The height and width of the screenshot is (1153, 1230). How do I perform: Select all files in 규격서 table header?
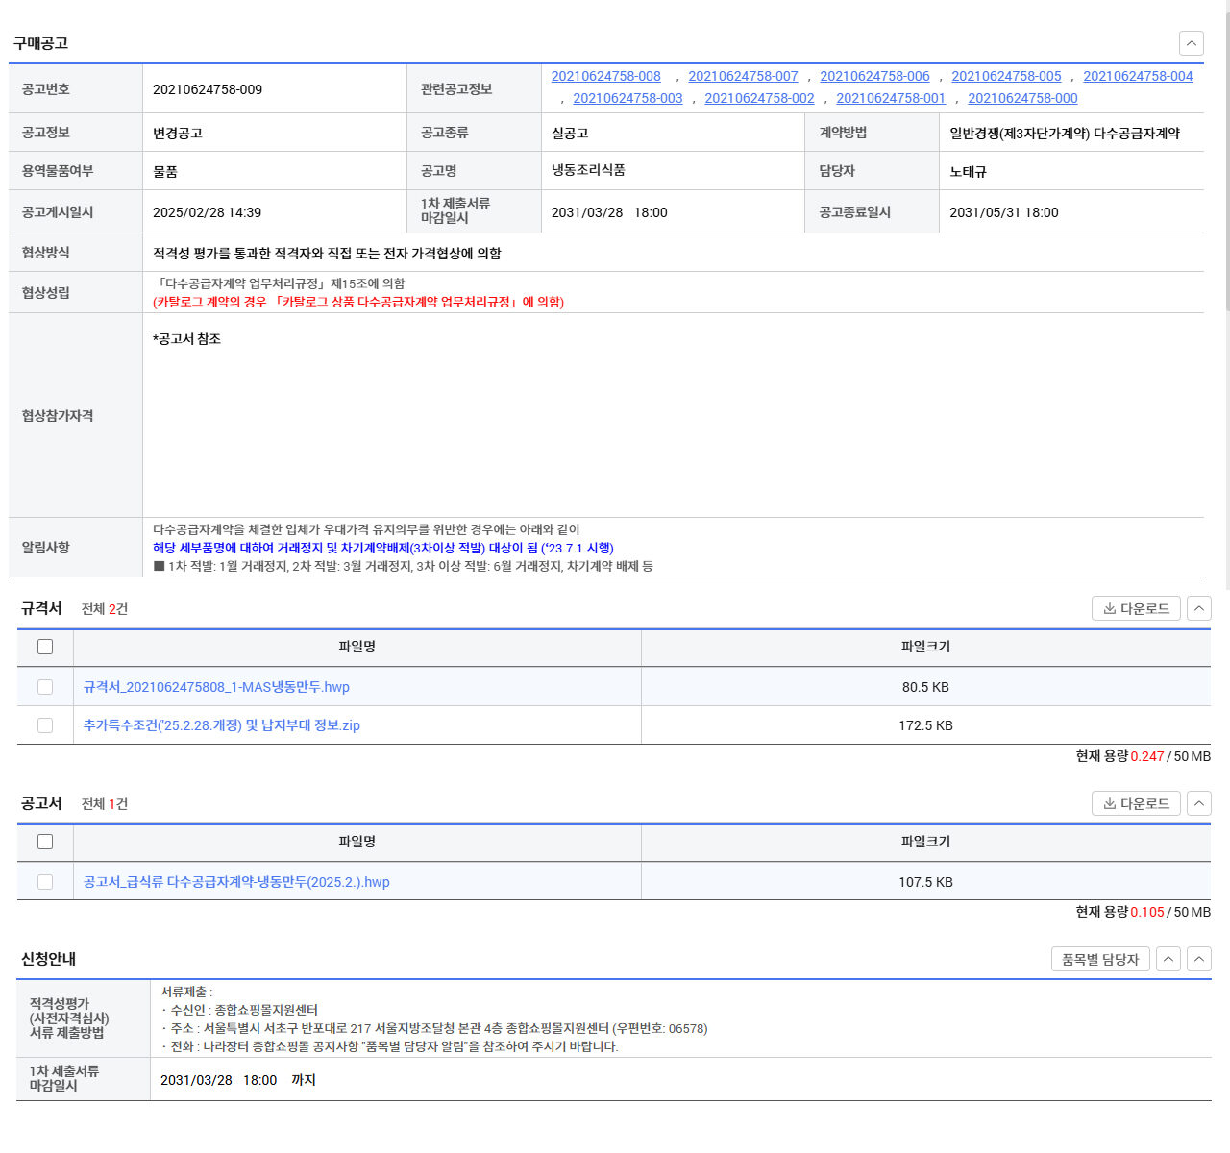coord(45,647)
